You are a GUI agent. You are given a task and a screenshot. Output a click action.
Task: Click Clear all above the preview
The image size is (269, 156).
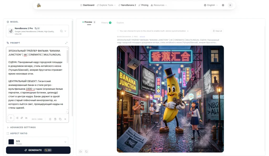coord(217,31)
